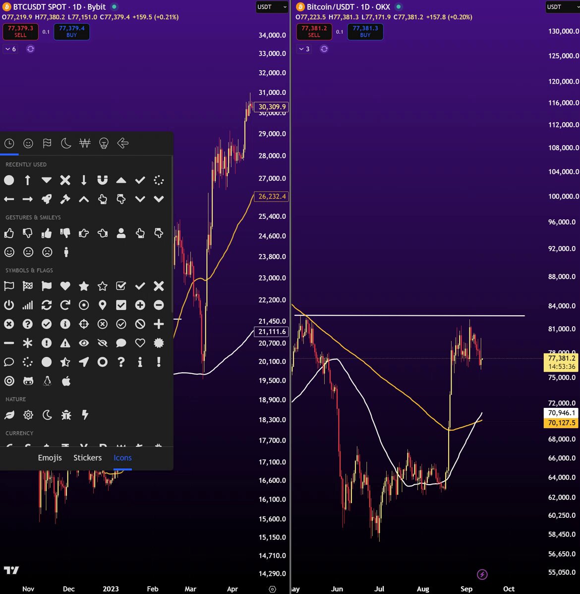This screenshot has height=594, width=580.
Task: Click the Bybit chart's purple refresh icon
Action: click(x=30, y=49)
